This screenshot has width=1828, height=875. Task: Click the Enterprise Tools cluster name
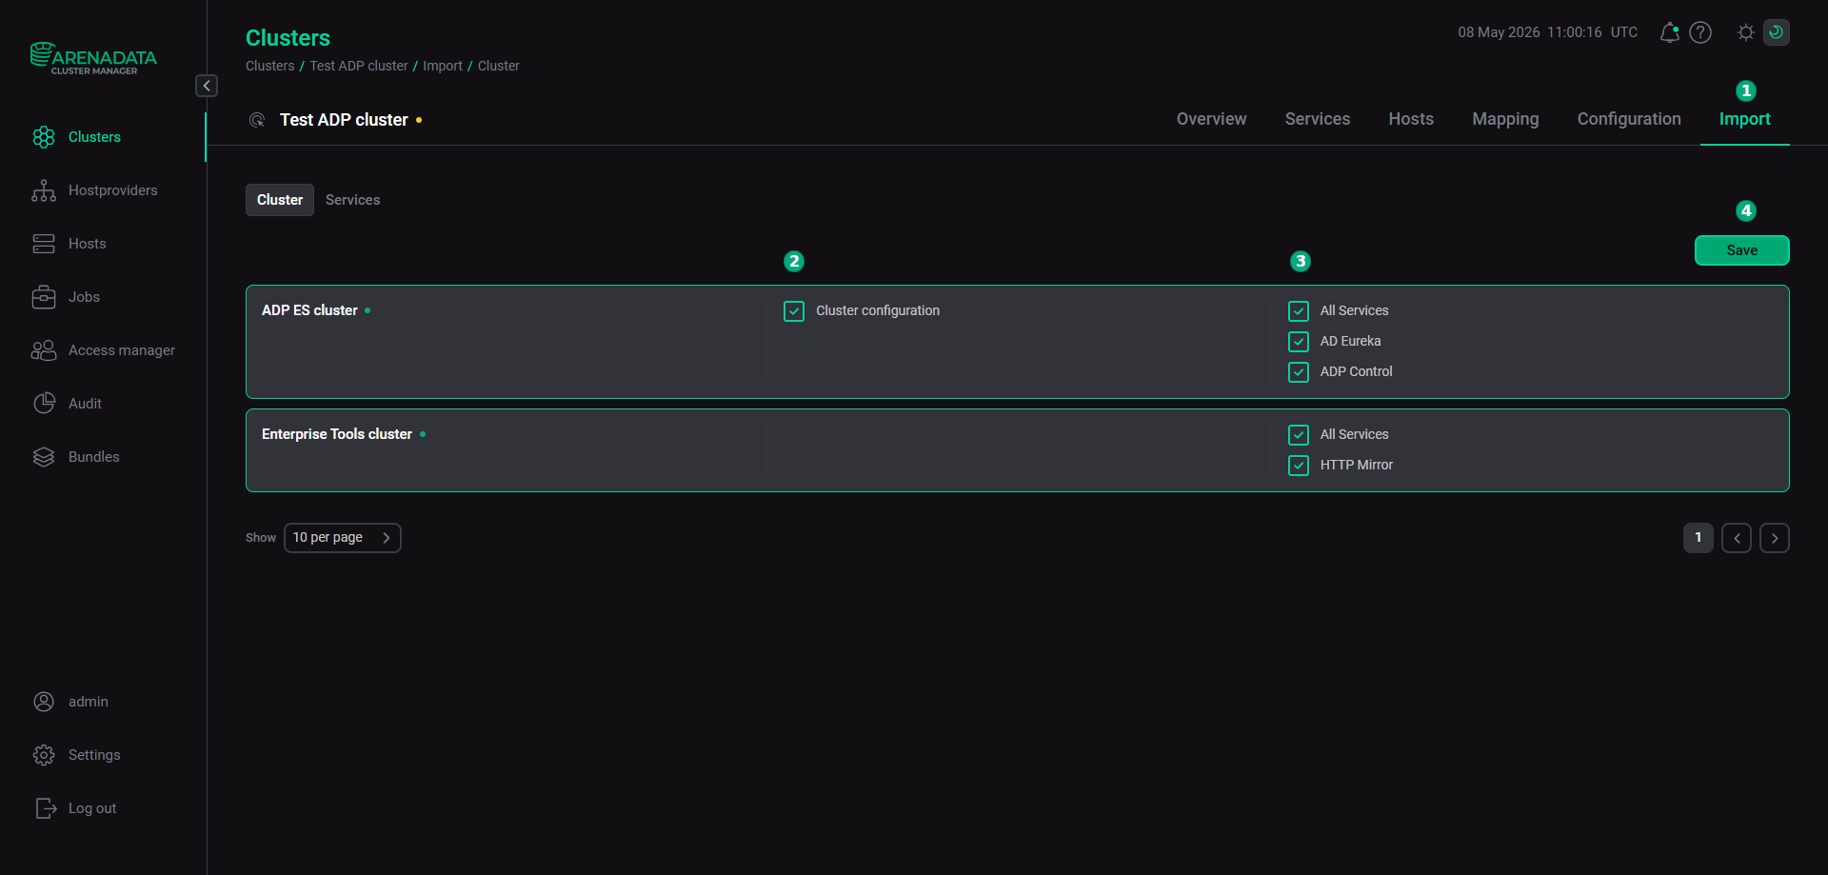(x=337, y=434)
